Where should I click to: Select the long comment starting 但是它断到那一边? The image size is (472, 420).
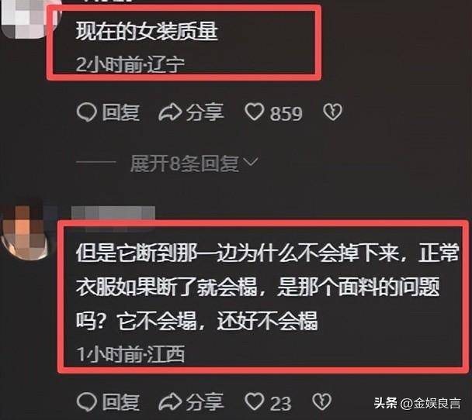tap(267, 287)
